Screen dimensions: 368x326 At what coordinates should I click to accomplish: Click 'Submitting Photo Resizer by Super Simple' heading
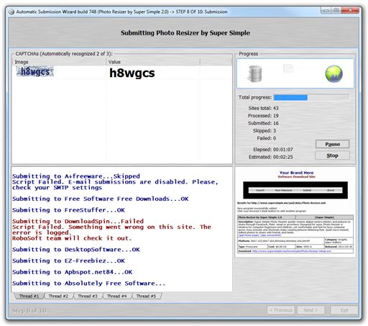[x=185, y=33]
